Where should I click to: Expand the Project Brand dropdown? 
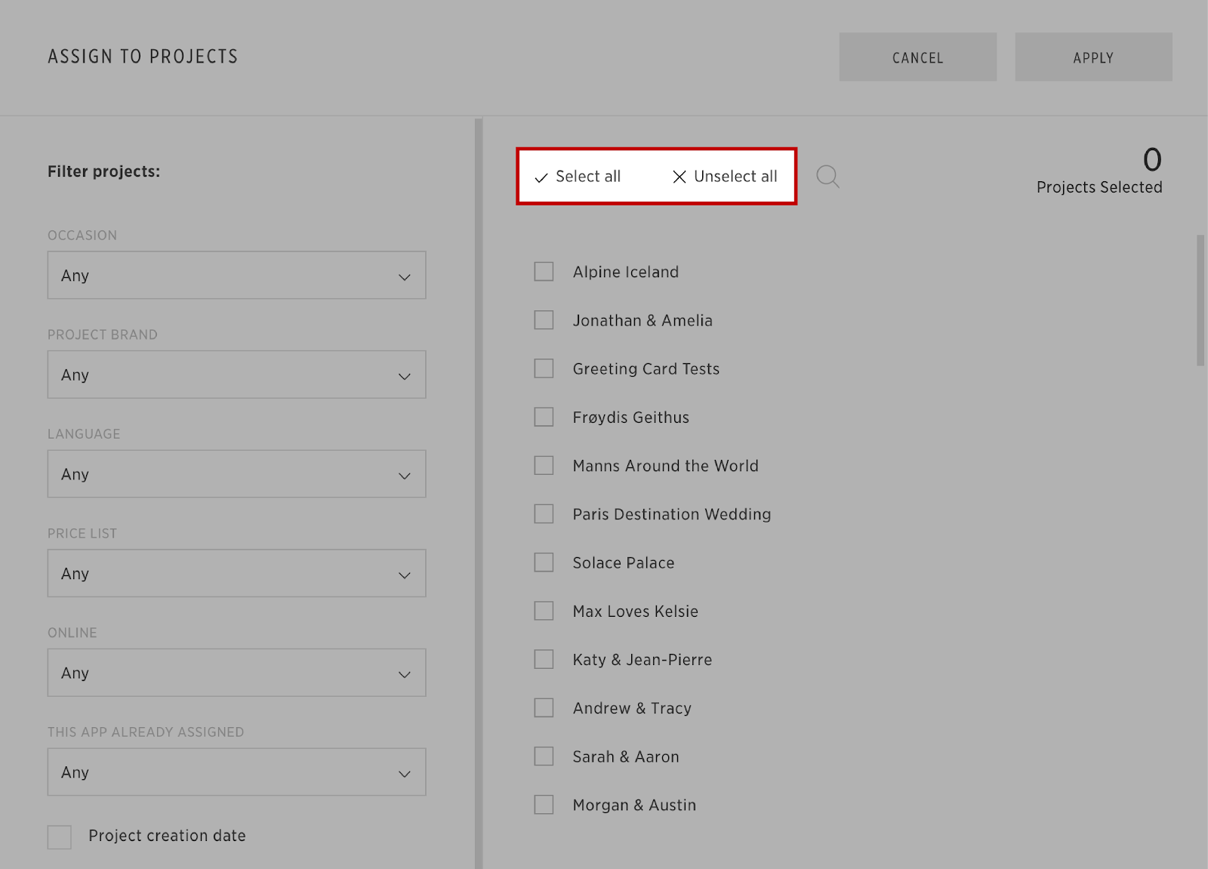click(236, 374)
